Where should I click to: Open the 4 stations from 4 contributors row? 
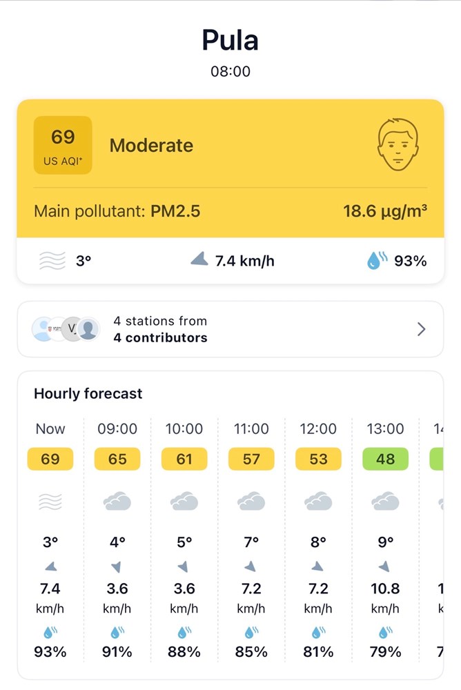(x=230, y=329)
